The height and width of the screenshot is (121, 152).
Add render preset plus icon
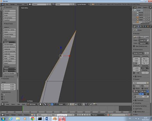pos(145,53)
